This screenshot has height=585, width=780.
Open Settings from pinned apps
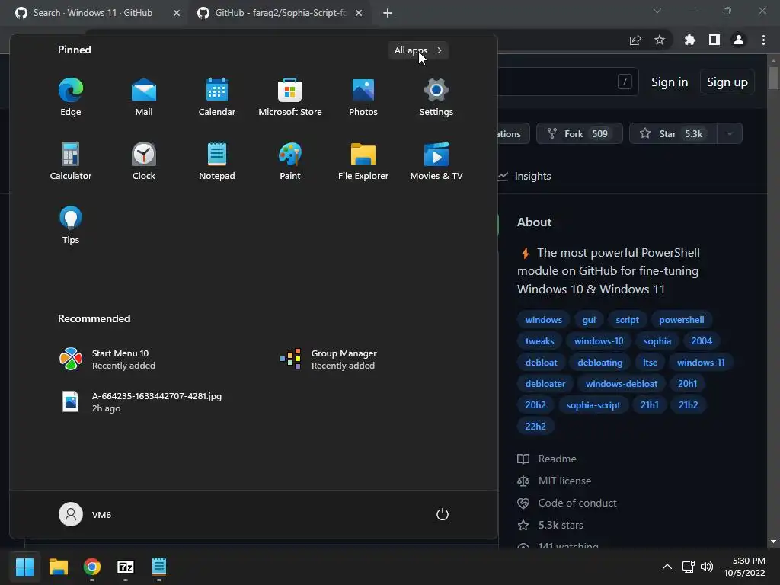tap(436, 97)
